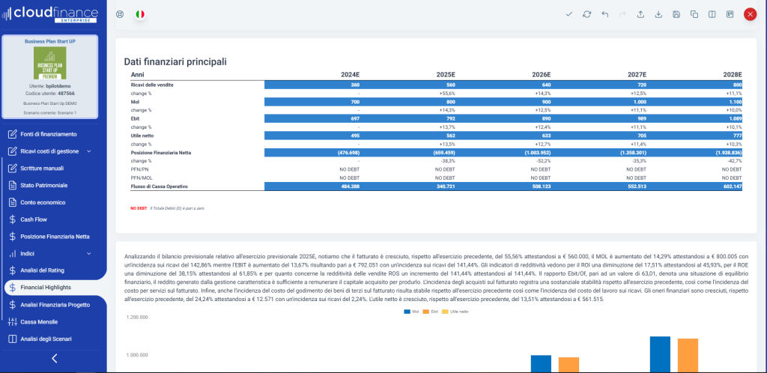
Task: Open Cassa Mensile
Action: tap(39, 321)
